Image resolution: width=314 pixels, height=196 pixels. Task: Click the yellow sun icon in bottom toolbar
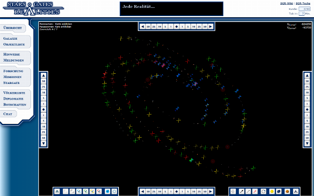pyautogui.click(x=272, y=191)
